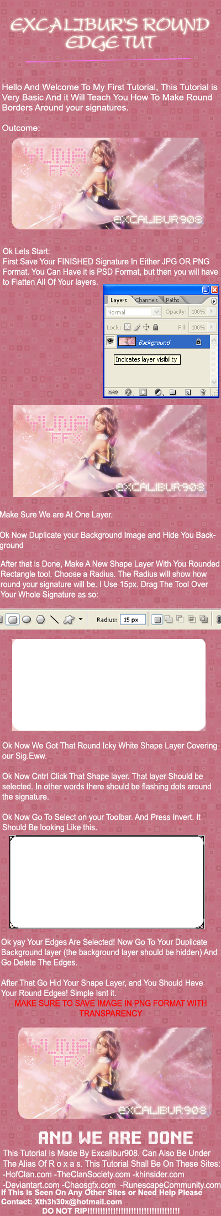Click layers panel scrollbar up arrow

click(x=214, y=340)
